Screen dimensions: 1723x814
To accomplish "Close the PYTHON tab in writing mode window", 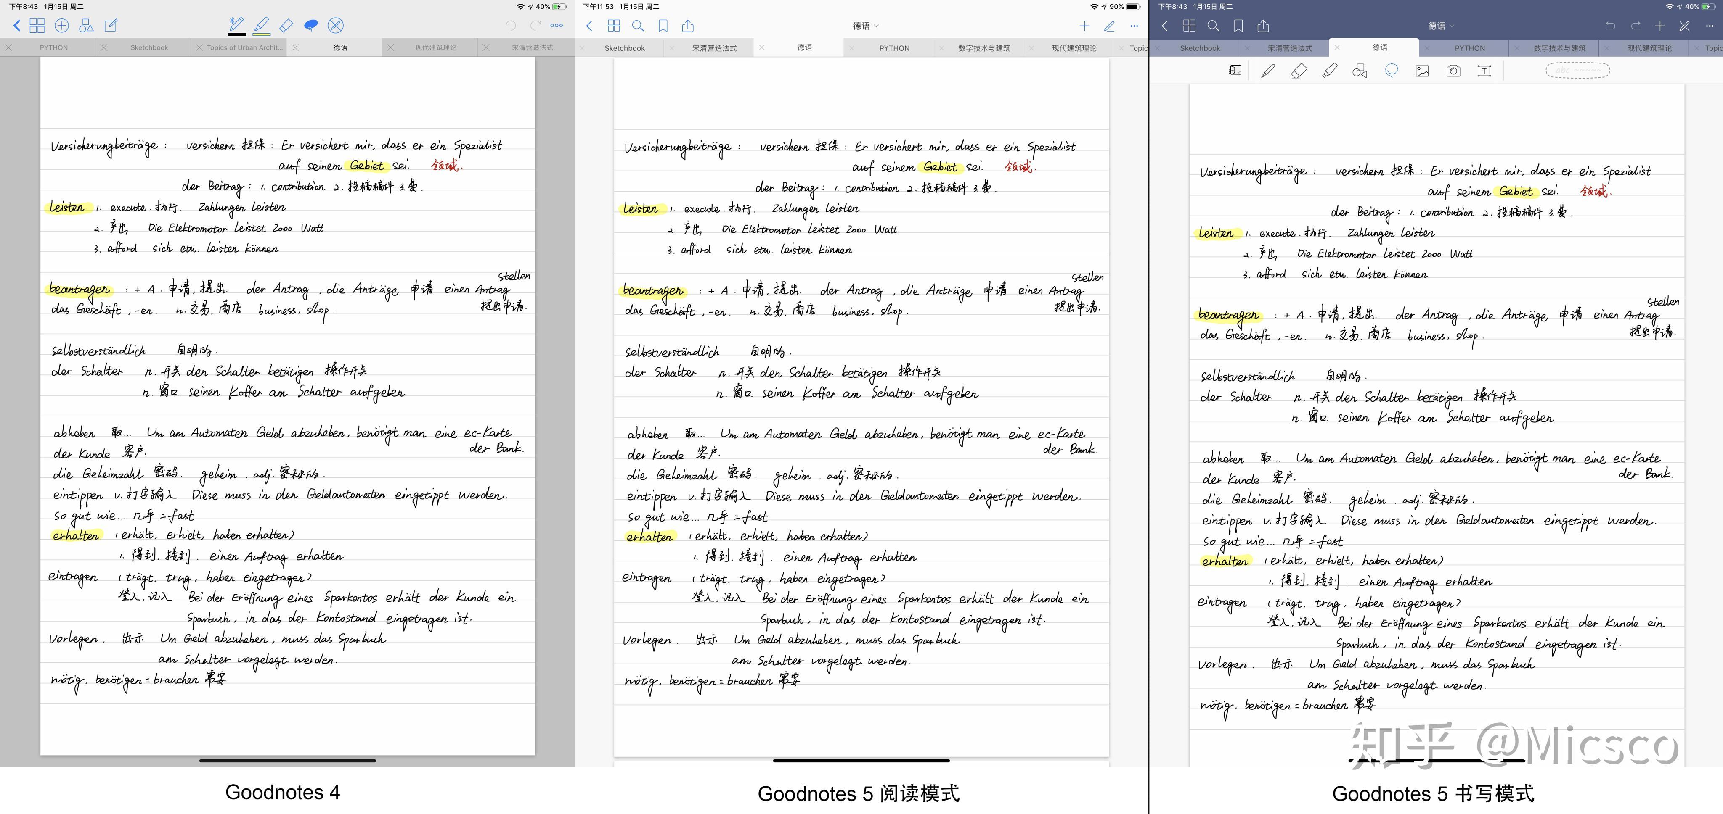I will [1427, 48].
